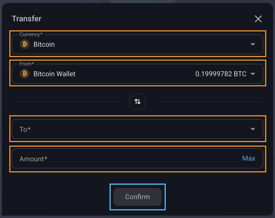Open the To destination selector field

point(131,129)
